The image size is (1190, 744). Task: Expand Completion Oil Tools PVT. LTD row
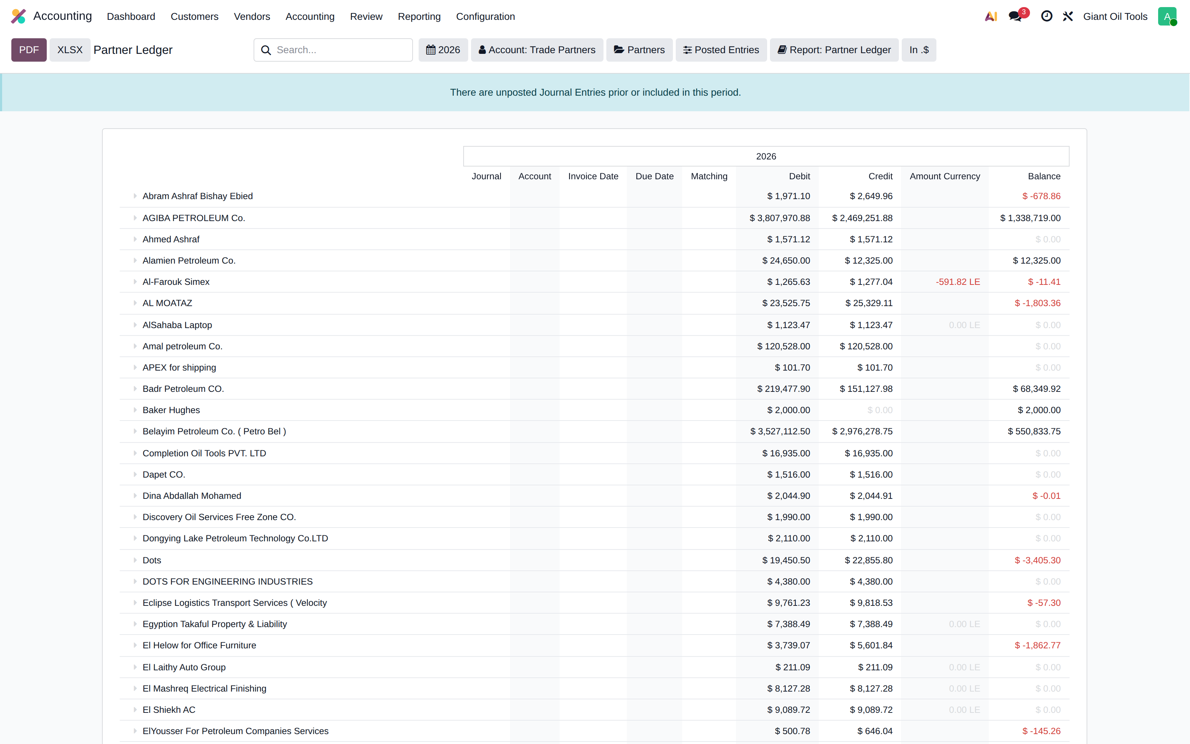(x=135, y=453)
